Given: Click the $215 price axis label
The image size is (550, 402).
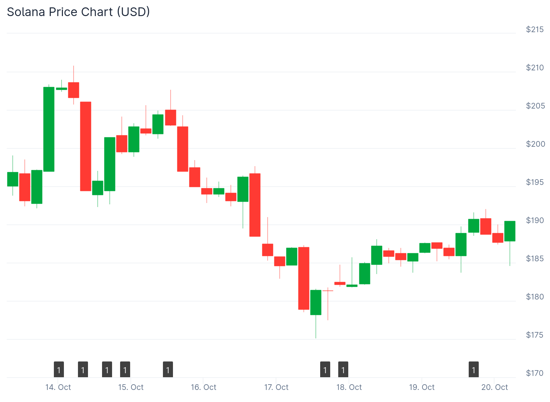Looking at the screenshot, I should pos(535,29).
